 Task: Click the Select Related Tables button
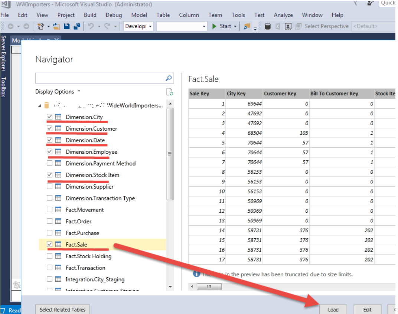(x=62, y=310)
